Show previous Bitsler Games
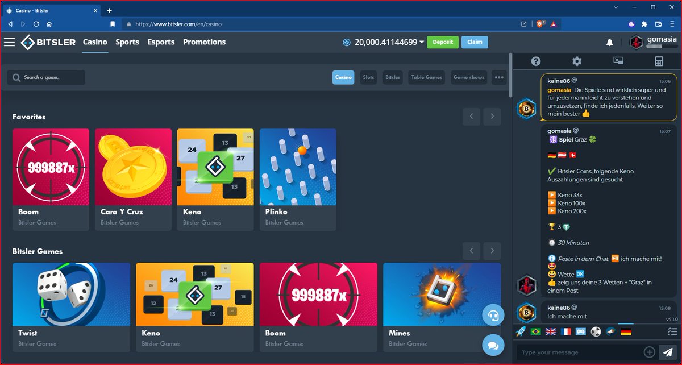 click(471, 251)
